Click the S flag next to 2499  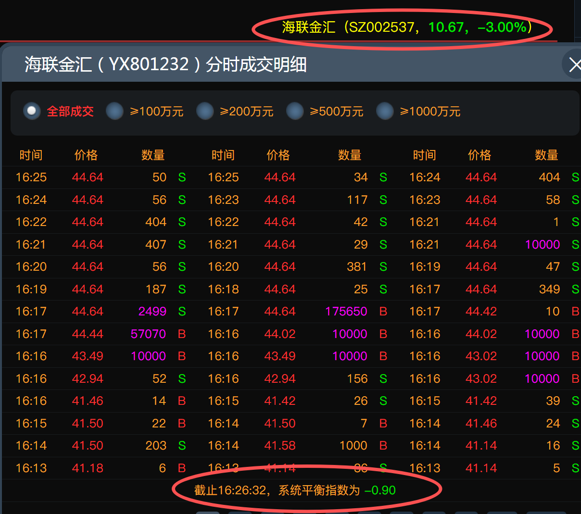pos(182,312)
